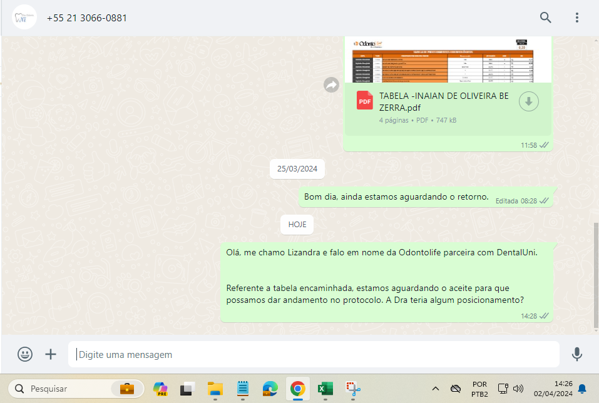Focus the 'Digite uma mensagem' input field
Viewport: 599px width, 403px height.
[x=314, y=354]
